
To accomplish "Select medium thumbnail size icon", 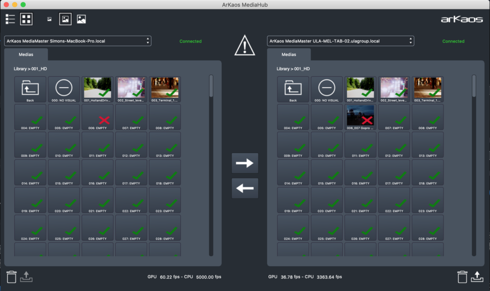I will point(65,19).
